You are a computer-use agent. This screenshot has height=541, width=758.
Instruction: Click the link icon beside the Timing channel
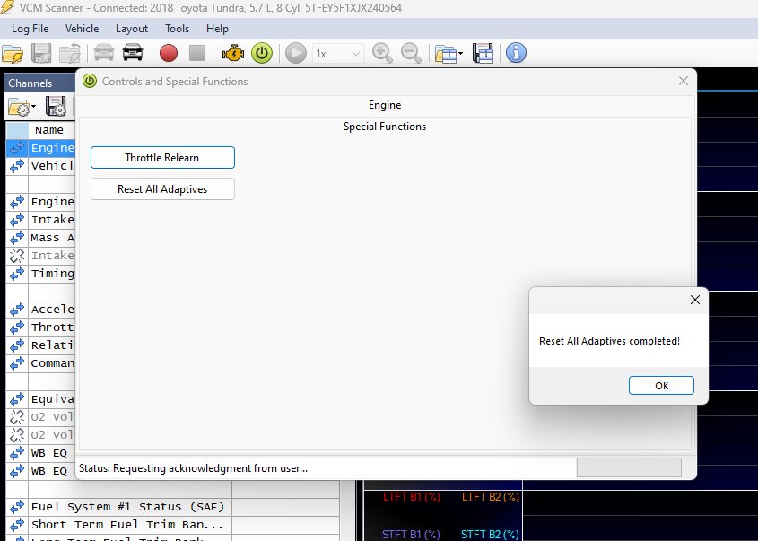pyautogui.click(x=17, y=273)
